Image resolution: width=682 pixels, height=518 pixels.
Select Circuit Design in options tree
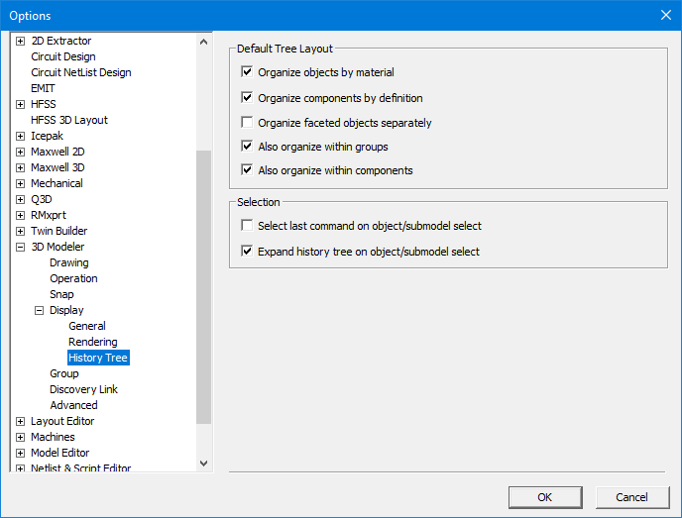pyautogui.click(x=63, y=56)
